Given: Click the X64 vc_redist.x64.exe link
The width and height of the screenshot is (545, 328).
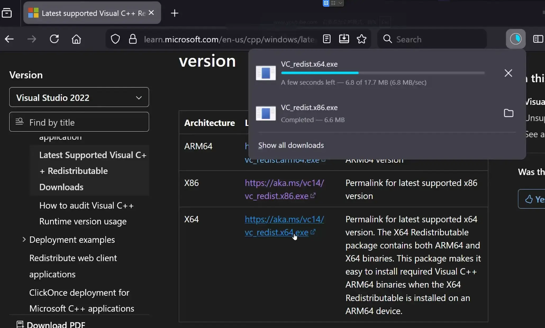Looking at the screenshot, I should coord(284,226).
